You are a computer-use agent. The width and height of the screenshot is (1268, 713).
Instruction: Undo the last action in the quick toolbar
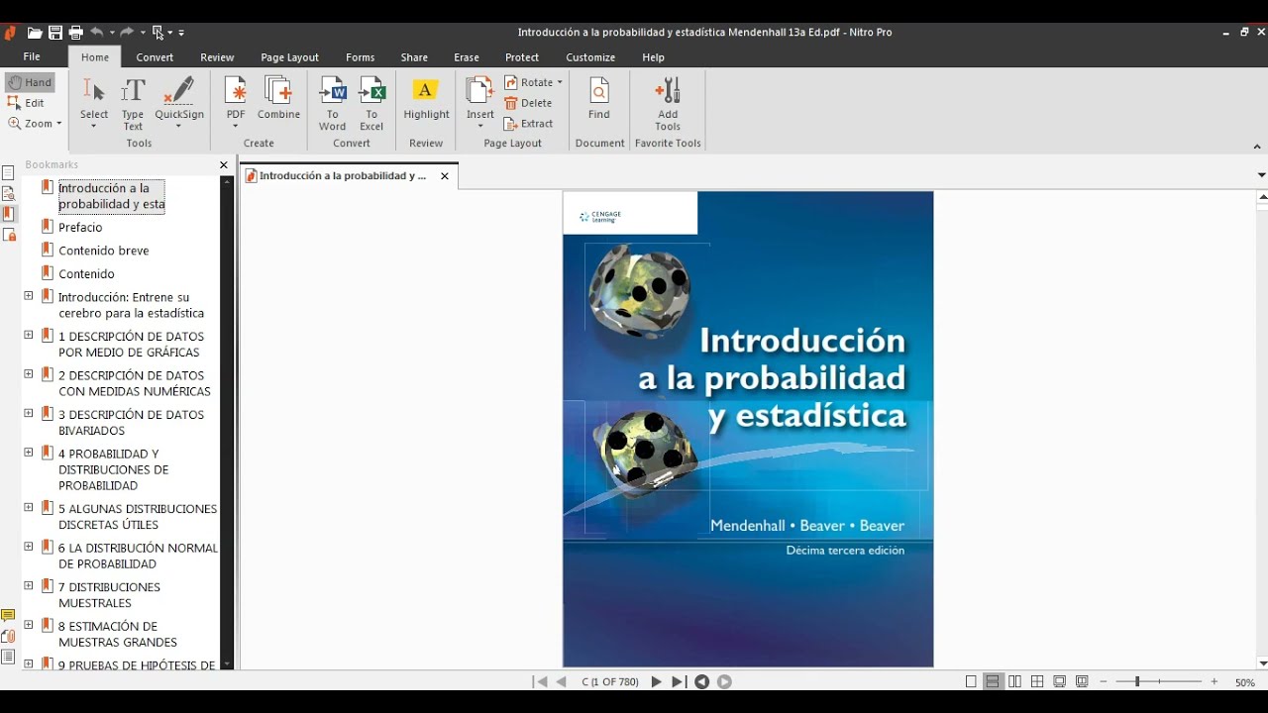(x=97, y=33)
